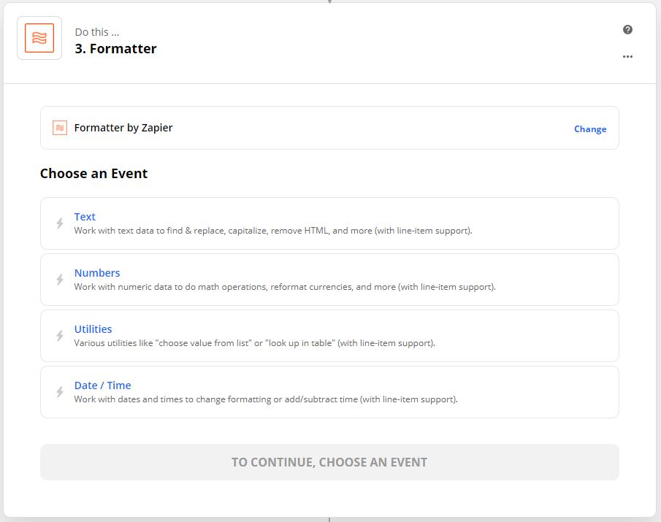Click the lightning bolt beside Date / Time
Image resolution: width=661 pixels, height=522 pixels.
point(60,392)
